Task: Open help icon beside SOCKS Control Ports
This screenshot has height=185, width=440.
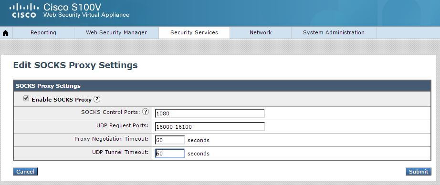Action: (146, 112)
